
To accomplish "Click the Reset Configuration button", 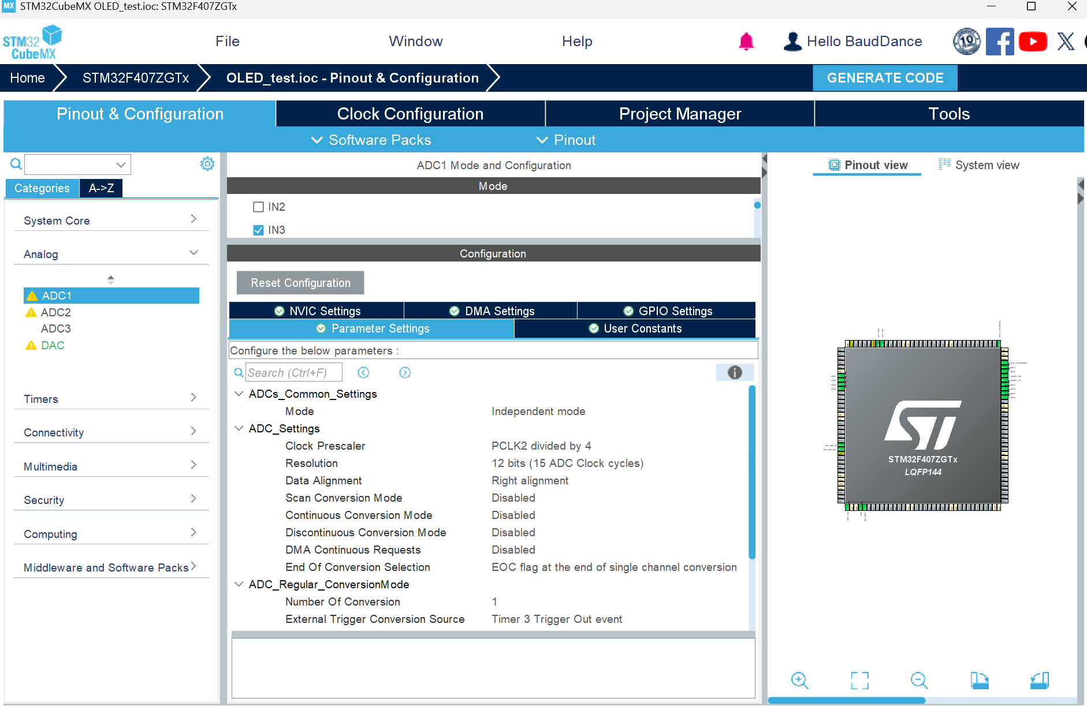I will tap(300, 283).
